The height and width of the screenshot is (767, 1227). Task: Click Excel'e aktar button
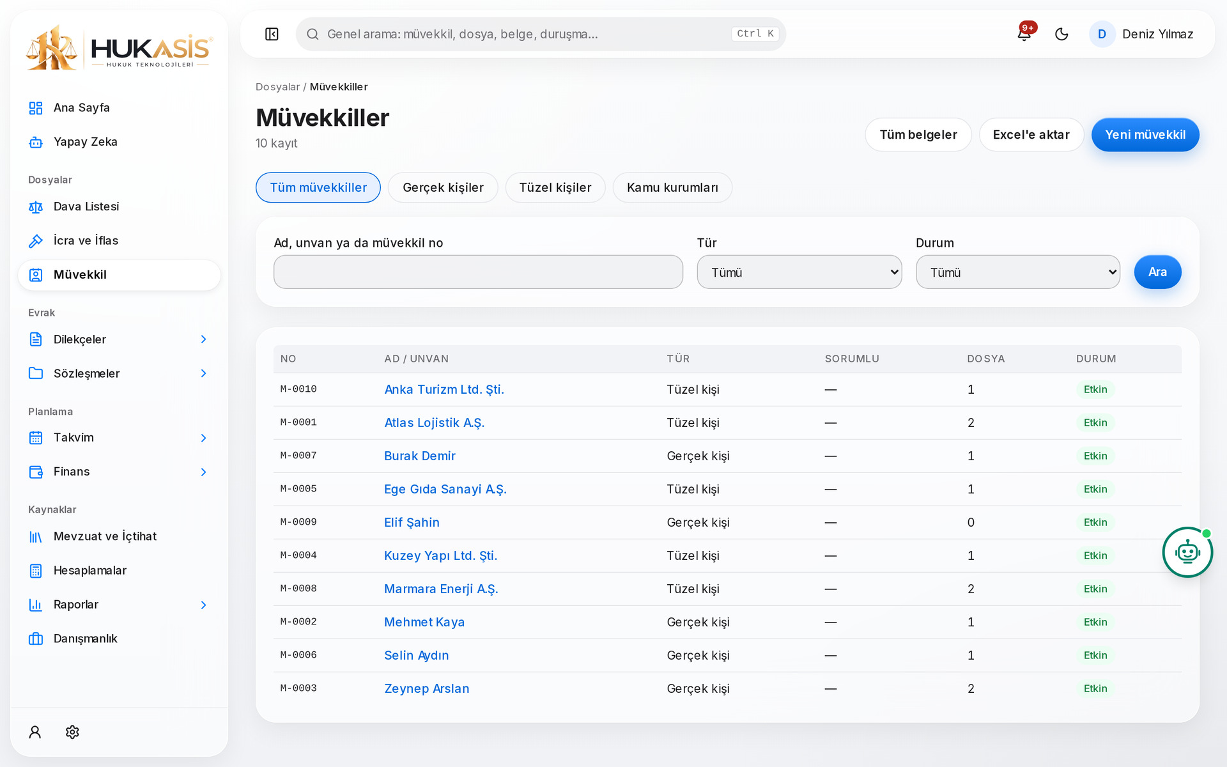click(x=1031, y=135)
